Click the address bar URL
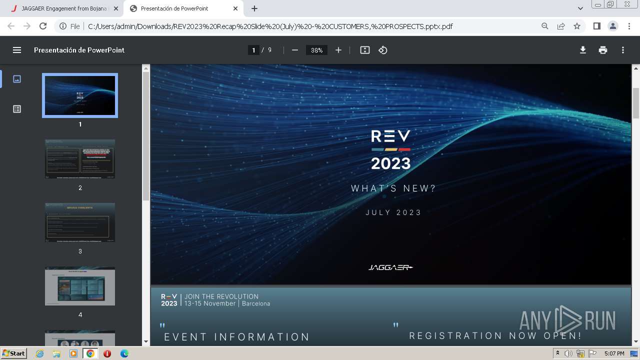The height and width of the screenshot is (360, 640). [x=270, y=26]
